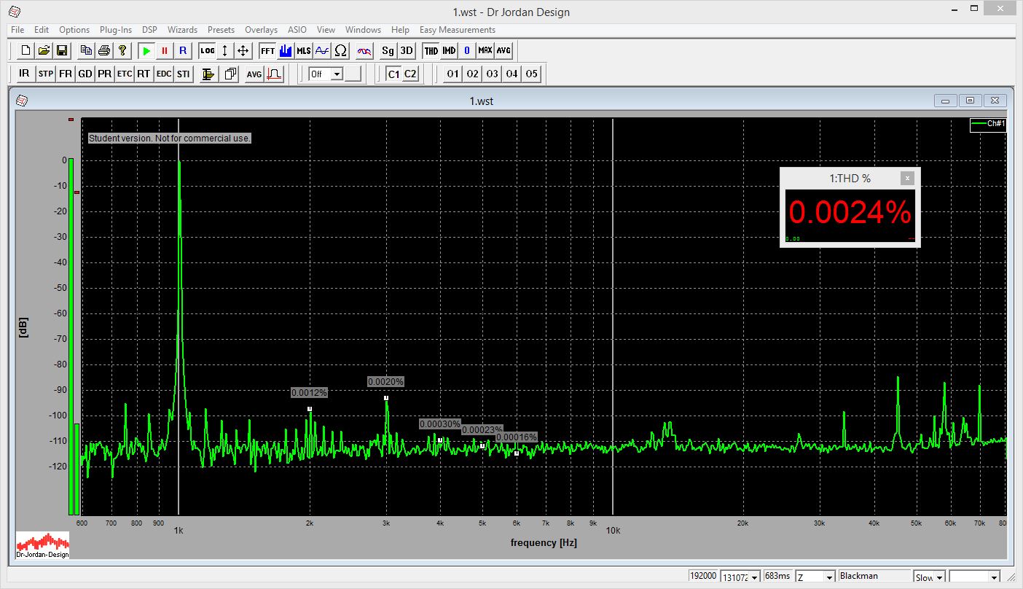Image resolution: width=1023 pixels, height=589 pixels.
Task: Create a new file with the blank page icon
Action: click(26, 50)
